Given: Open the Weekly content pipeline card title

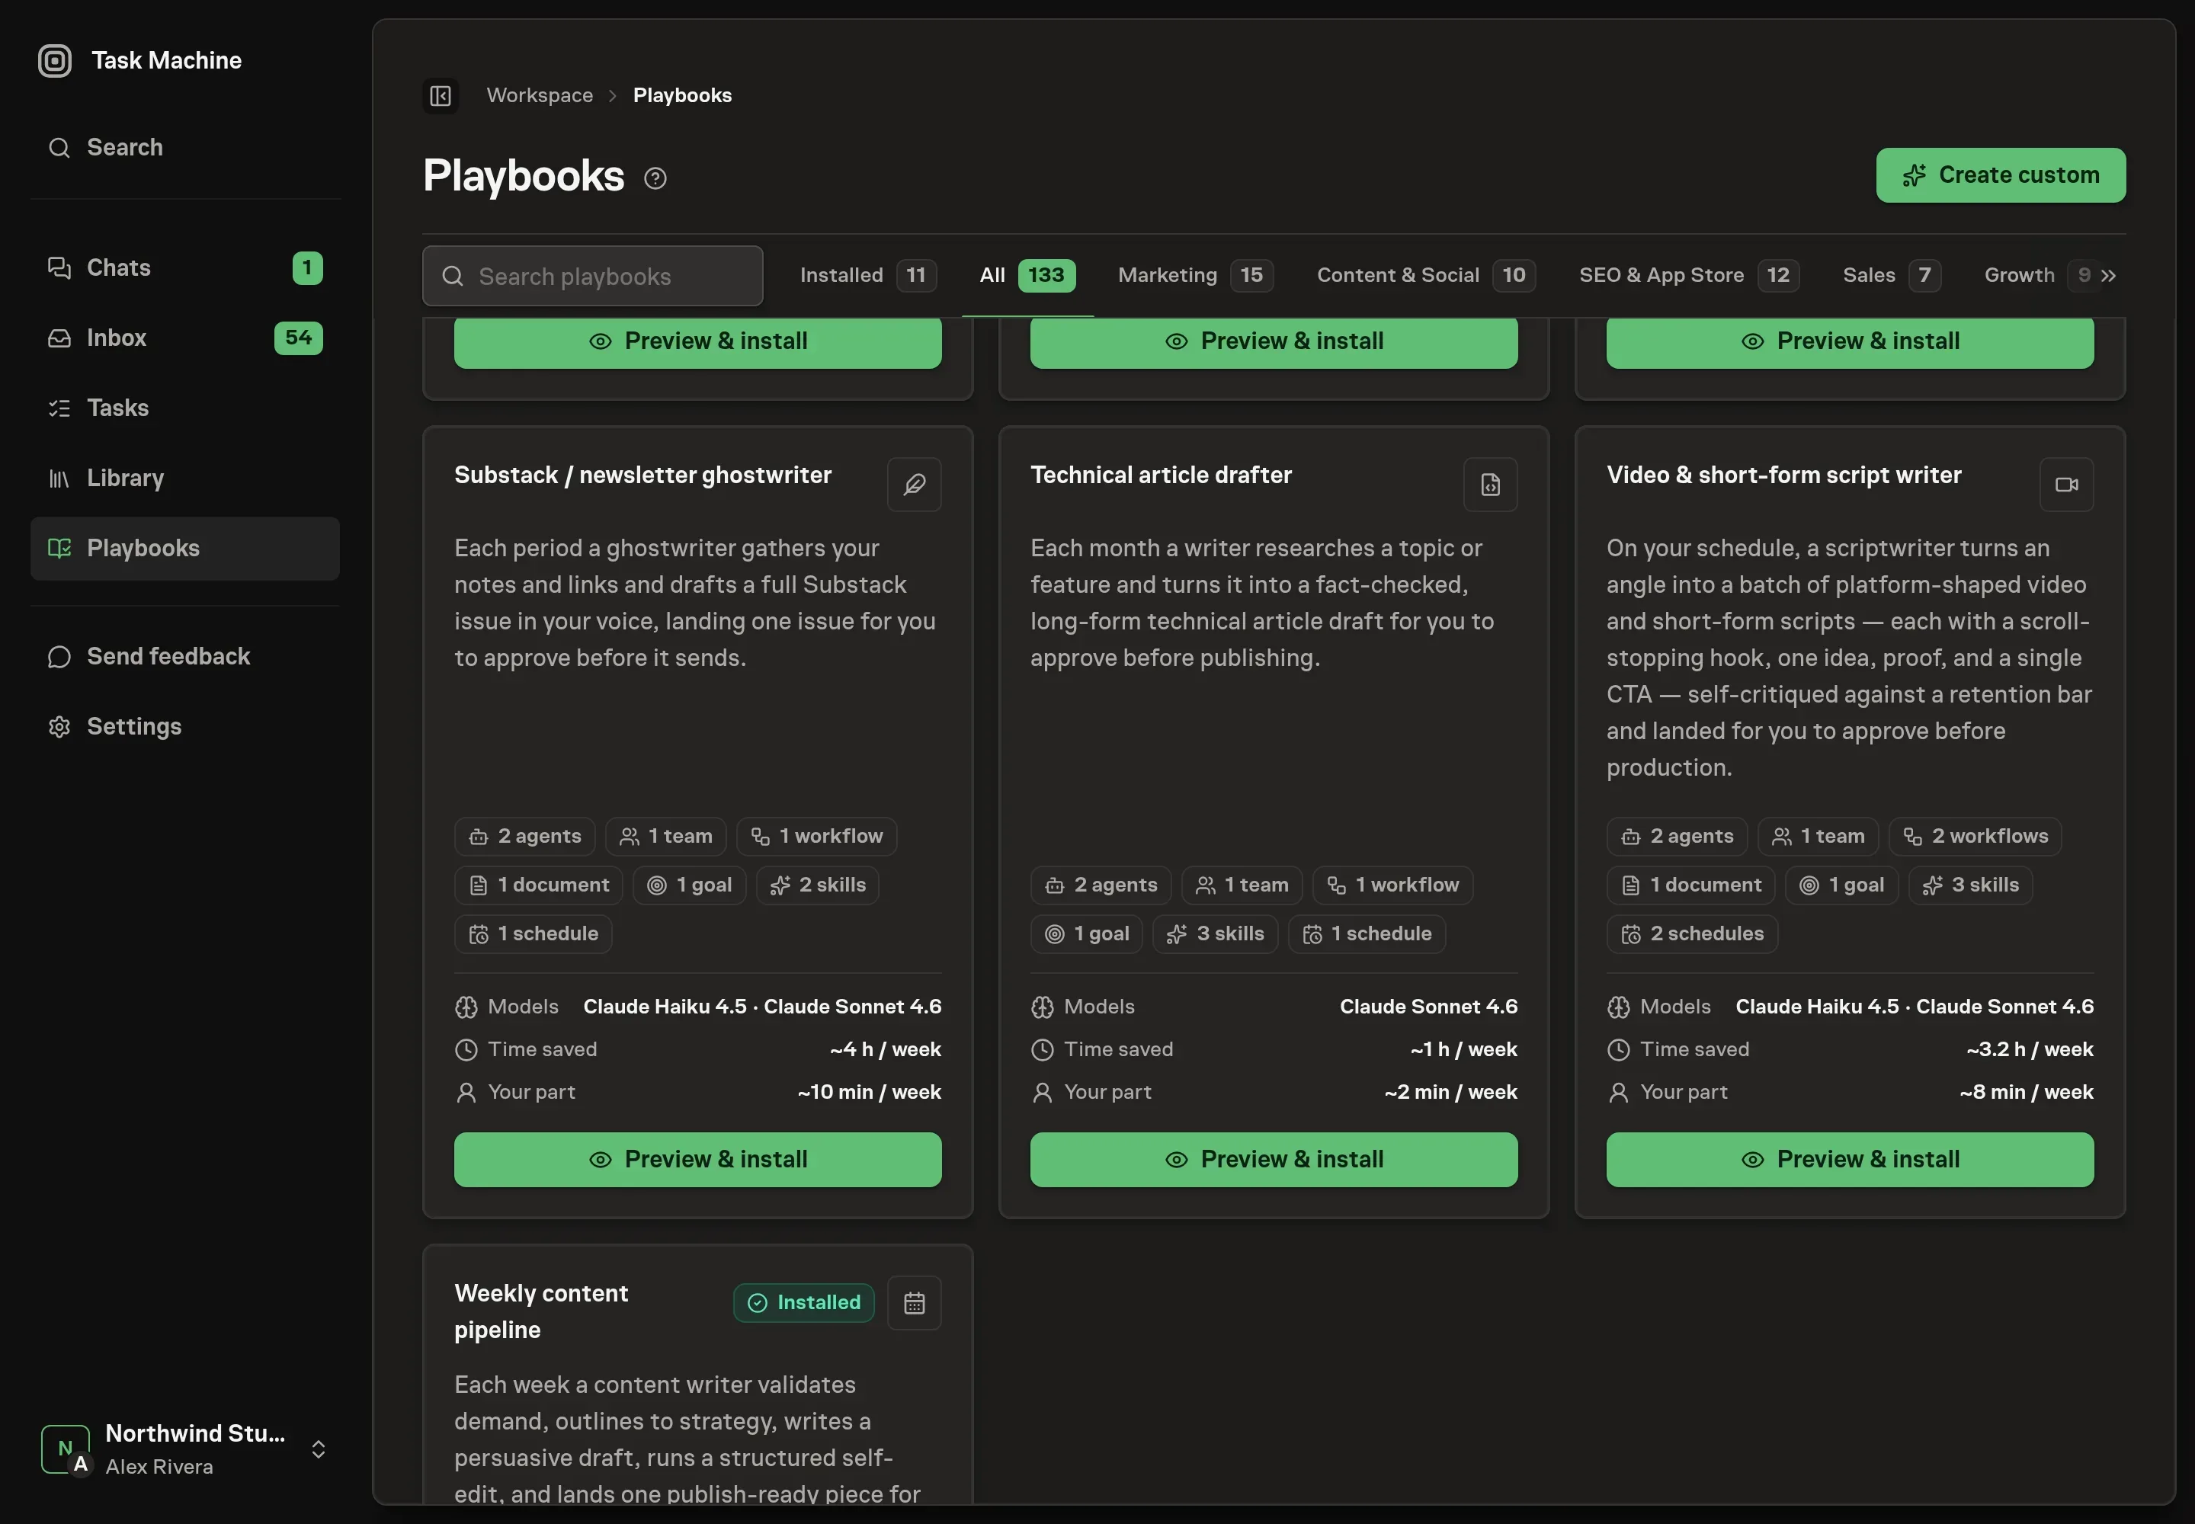Looking at the screenshot, I should point(540,1311).
